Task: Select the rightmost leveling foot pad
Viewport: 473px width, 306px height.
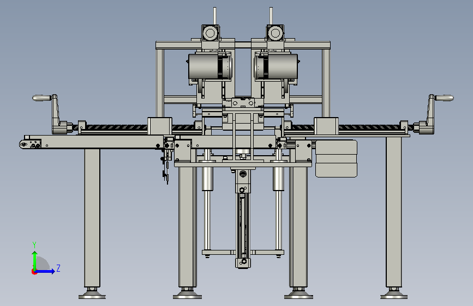Action: (x=394, y=294)
